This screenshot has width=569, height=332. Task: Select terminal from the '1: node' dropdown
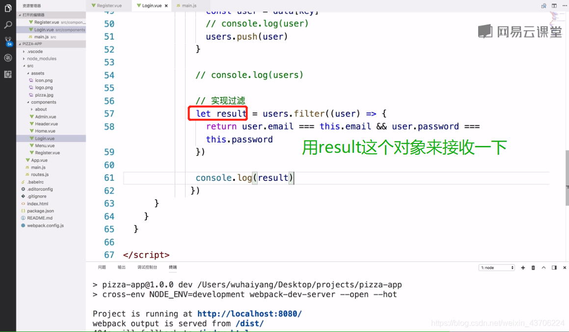click(496, 267)
